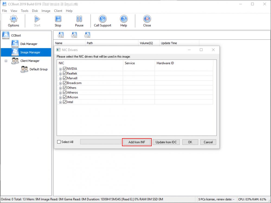
Task: Expand the Others tree node
Action: (x=60, y=88)
